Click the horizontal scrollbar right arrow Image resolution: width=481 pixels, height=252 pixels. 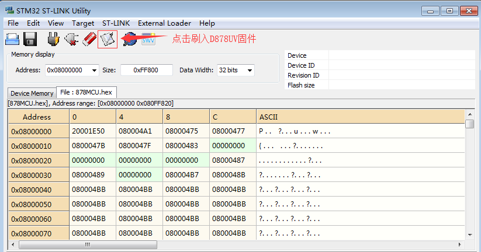(x=460, y=244)
